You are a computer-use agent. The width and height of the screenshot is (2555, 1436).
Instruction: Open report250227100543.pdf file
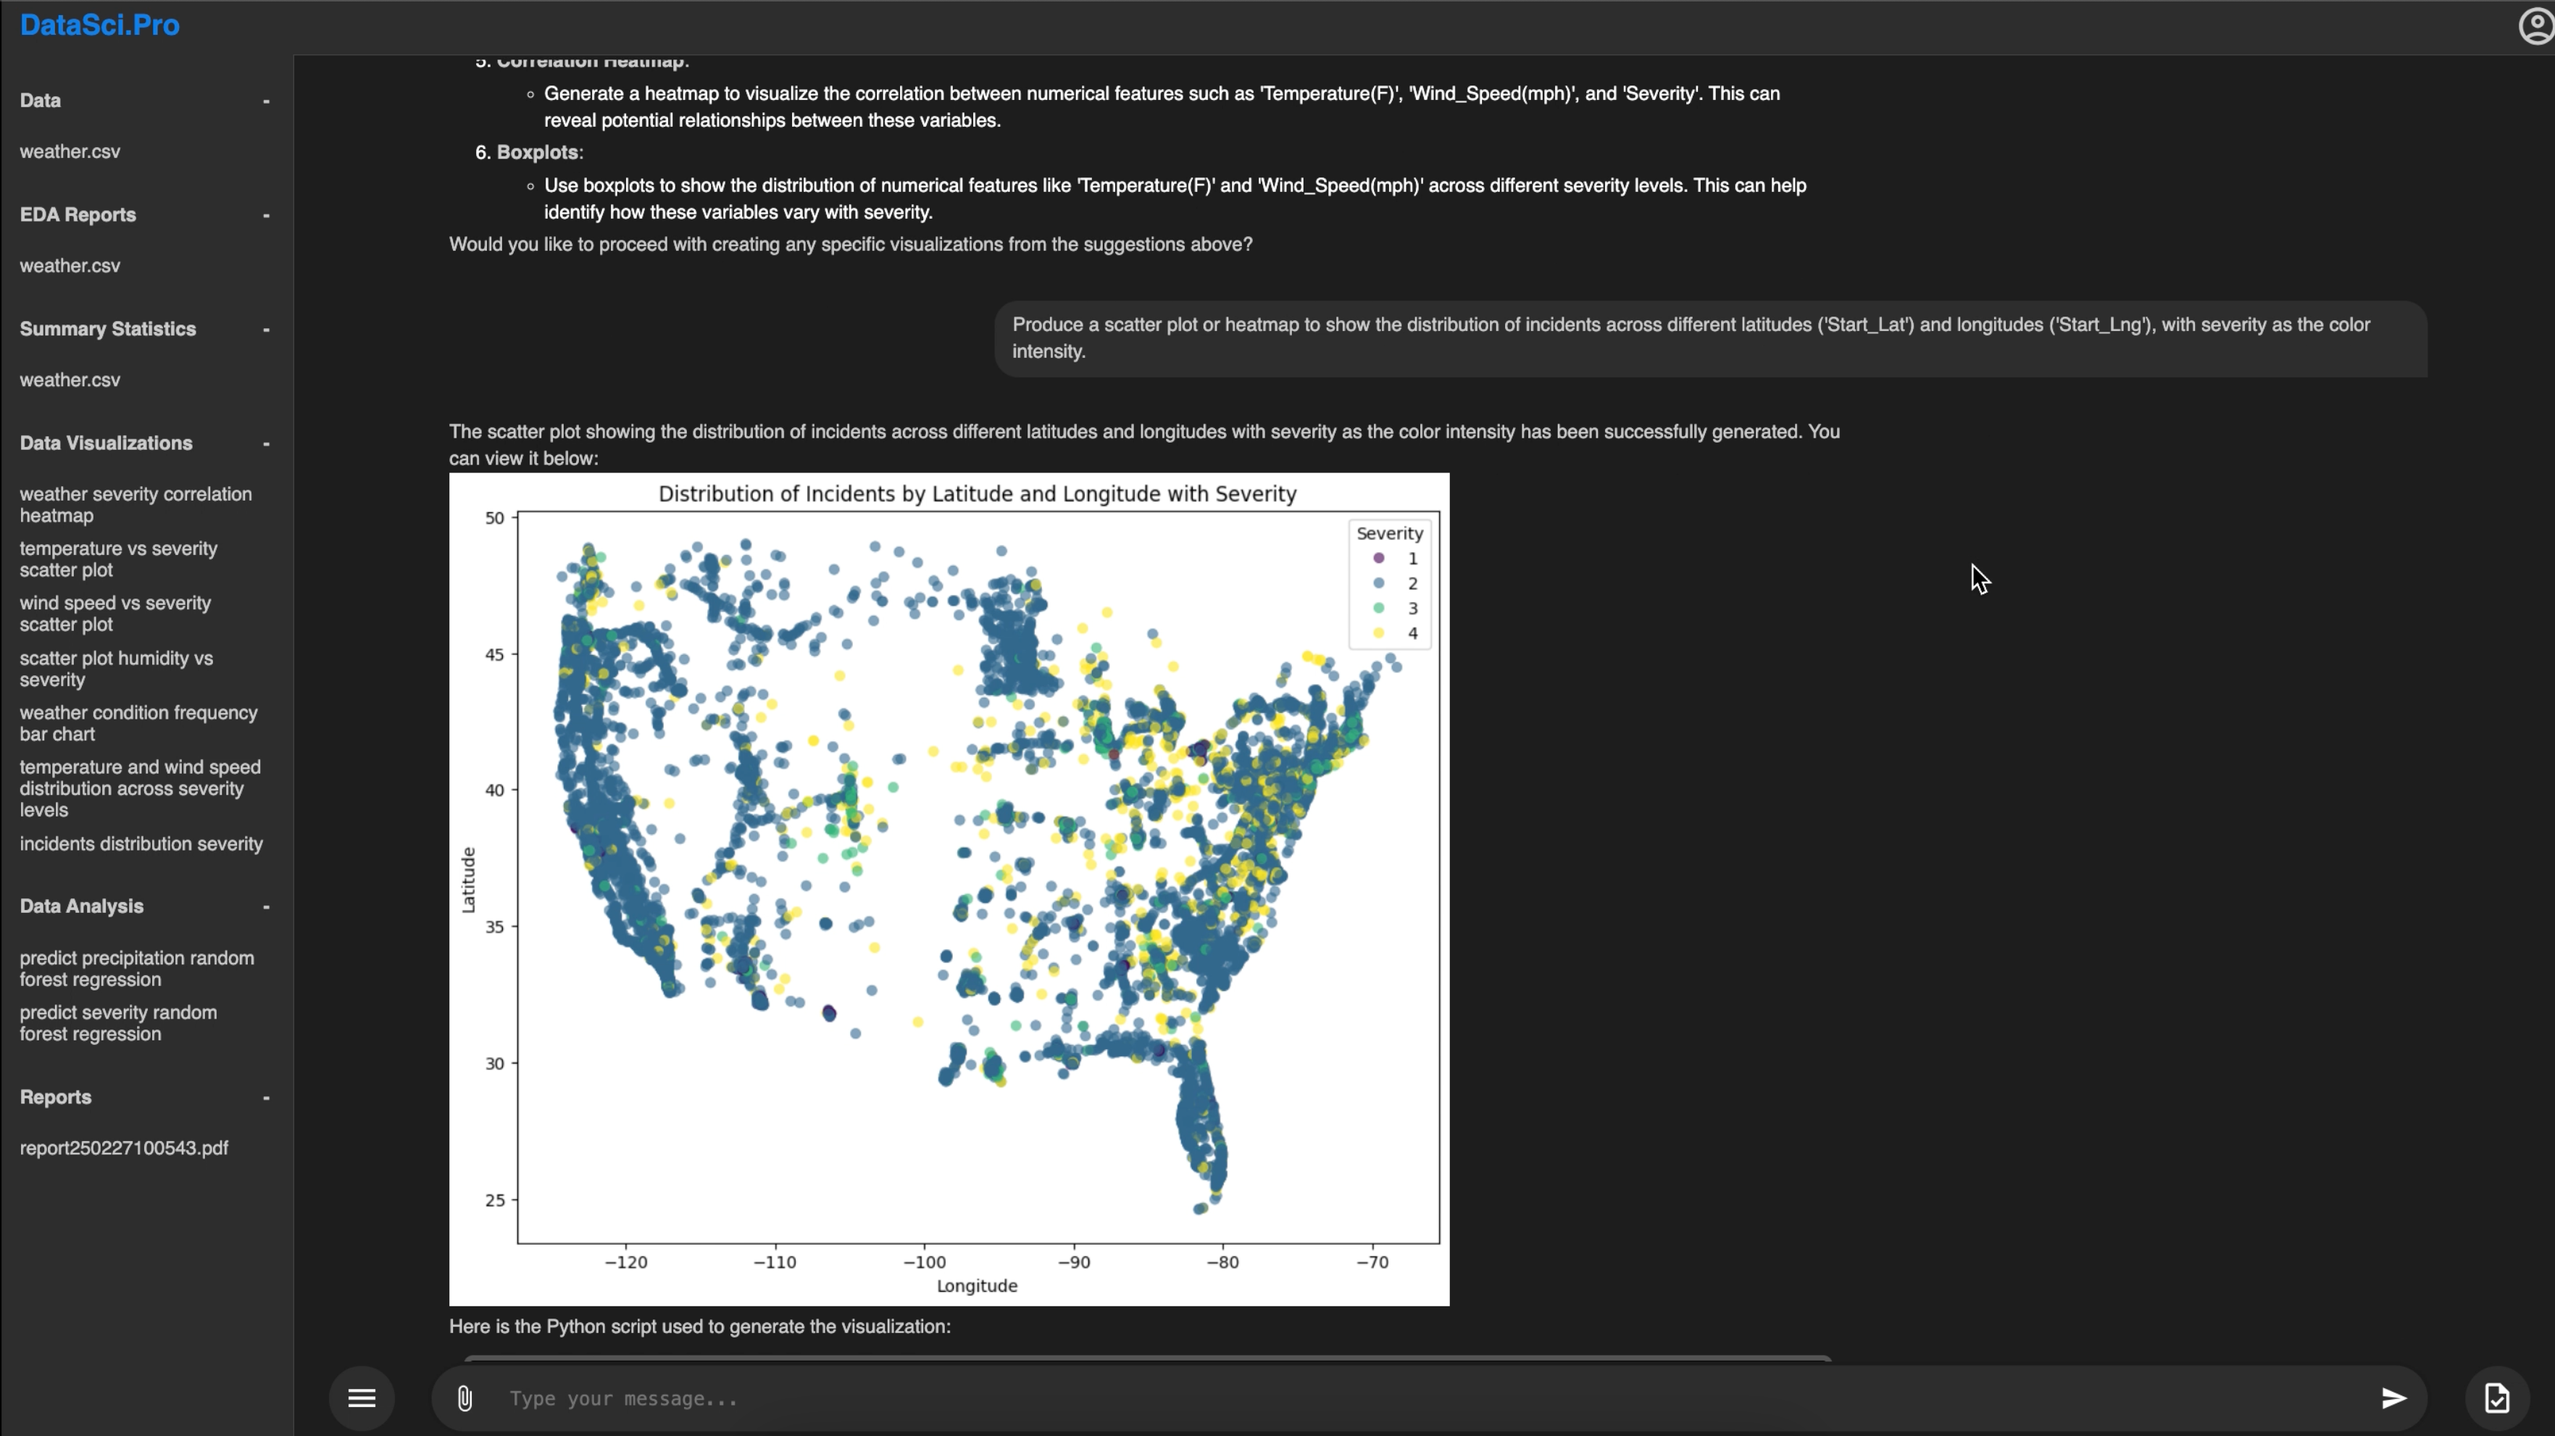pos(124,1148)
